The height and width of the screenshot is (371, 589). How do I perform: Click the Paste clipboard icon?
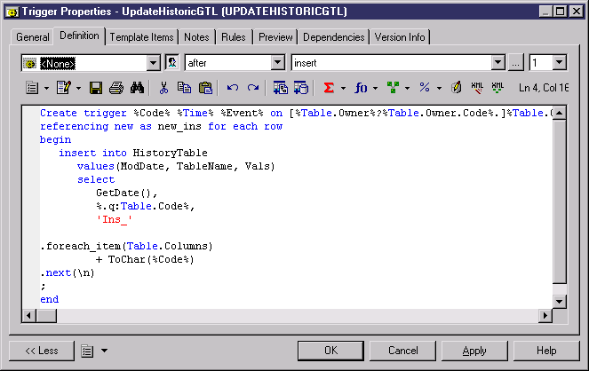206,88
